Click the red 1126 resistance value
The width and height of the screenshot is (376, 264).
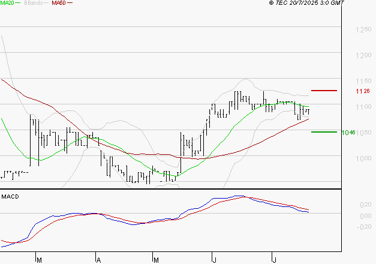pyautogui.click(x=363, y=91)
